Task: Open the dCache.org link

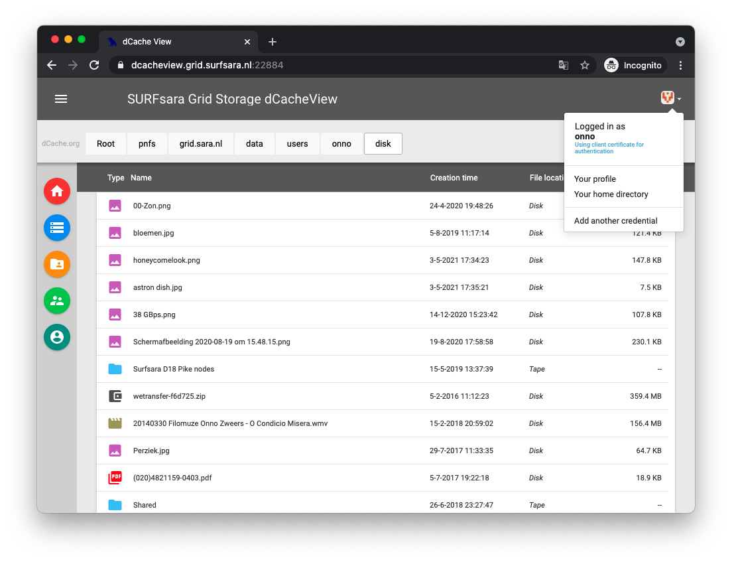Action: pyautogui.click(x=61, y=143)
